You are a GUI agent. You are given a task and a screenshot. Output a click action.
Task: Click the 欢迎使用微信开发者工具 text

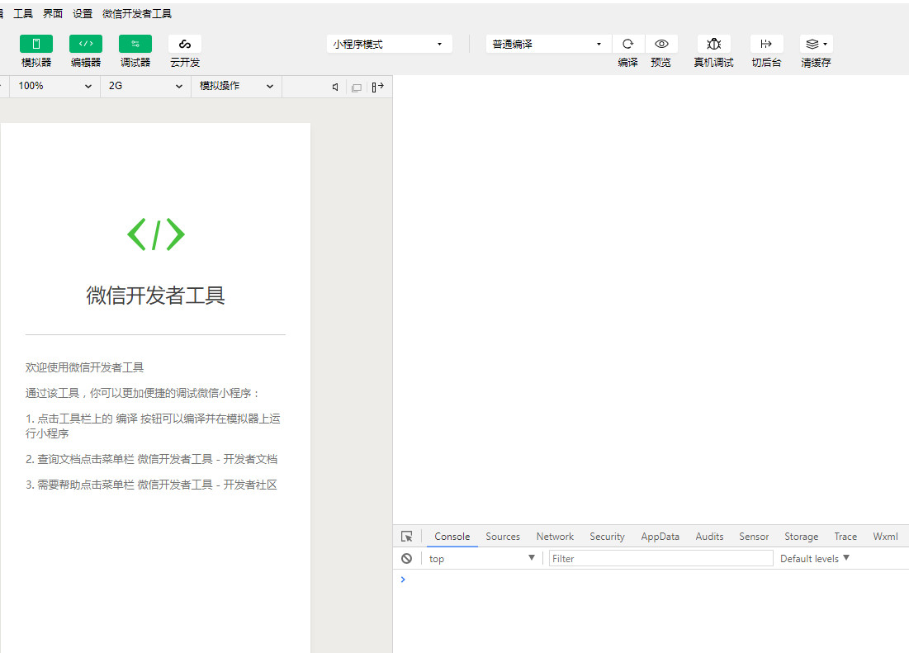point(85,367)
